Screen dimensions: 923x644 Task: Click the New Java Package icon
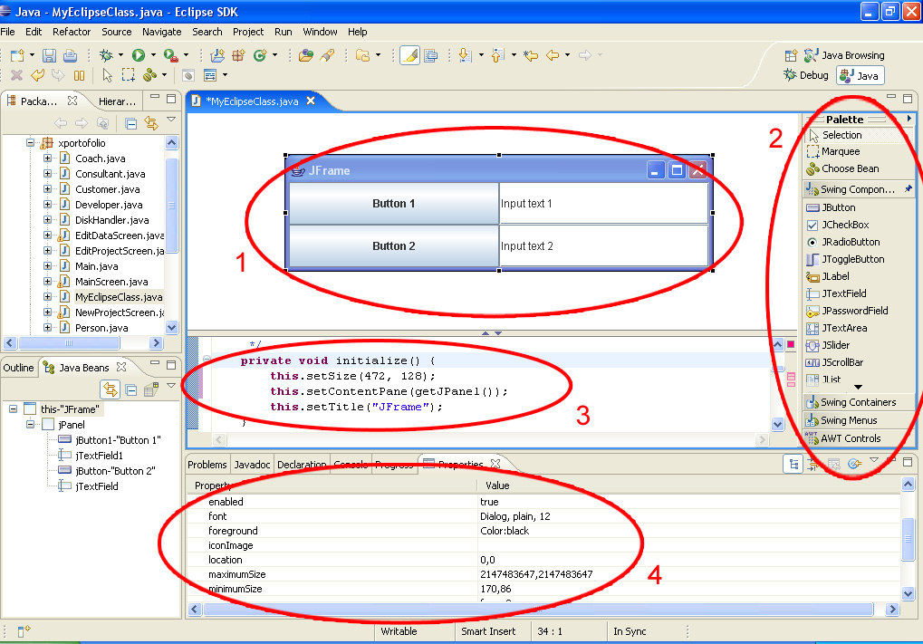[x=238, y=55]
